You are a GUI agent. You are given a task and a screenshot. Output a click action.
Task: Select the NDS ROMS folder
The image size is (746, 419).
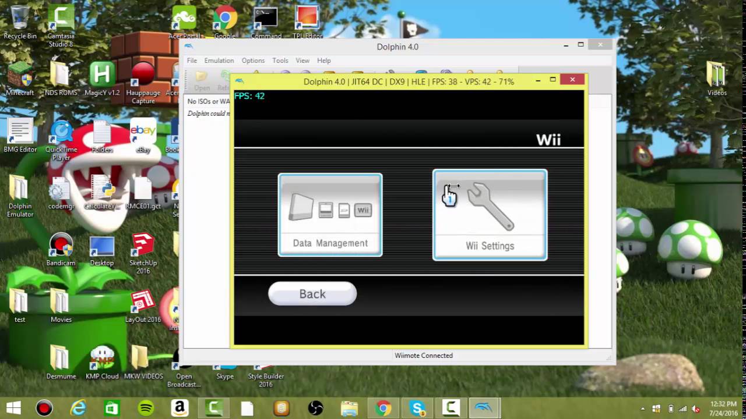[x=61, y=79]
